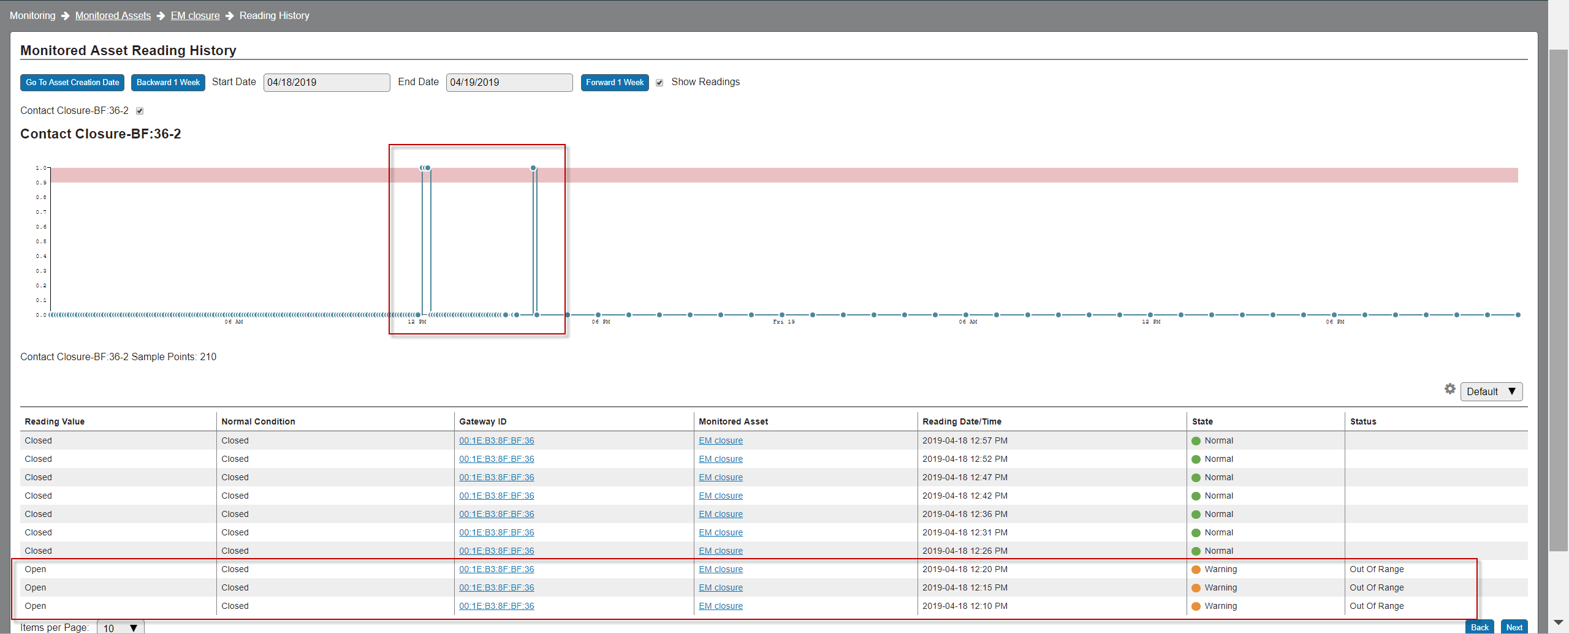Toggle the Contact Closure-BF:36-2 checkbox
Viewport: 1569px width, 634px height.
tap(140, 111)
